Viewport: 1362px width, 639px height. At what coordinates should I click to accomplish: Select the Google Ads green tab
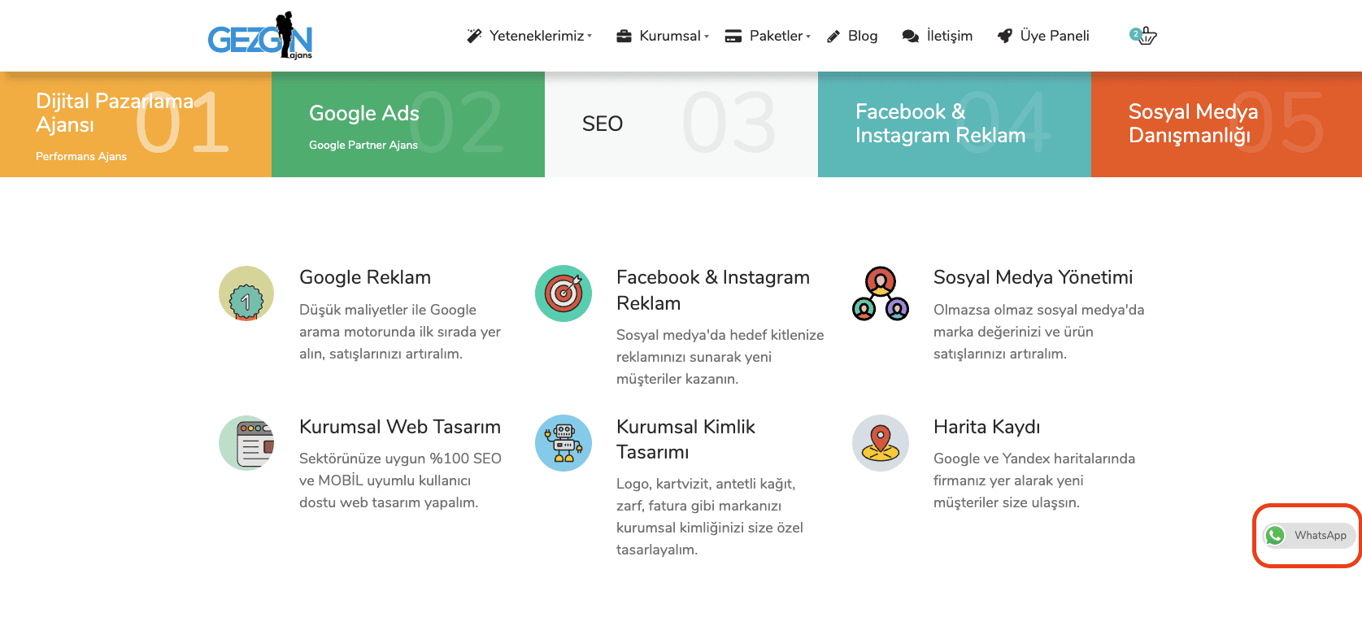click(x=408, y=124)
